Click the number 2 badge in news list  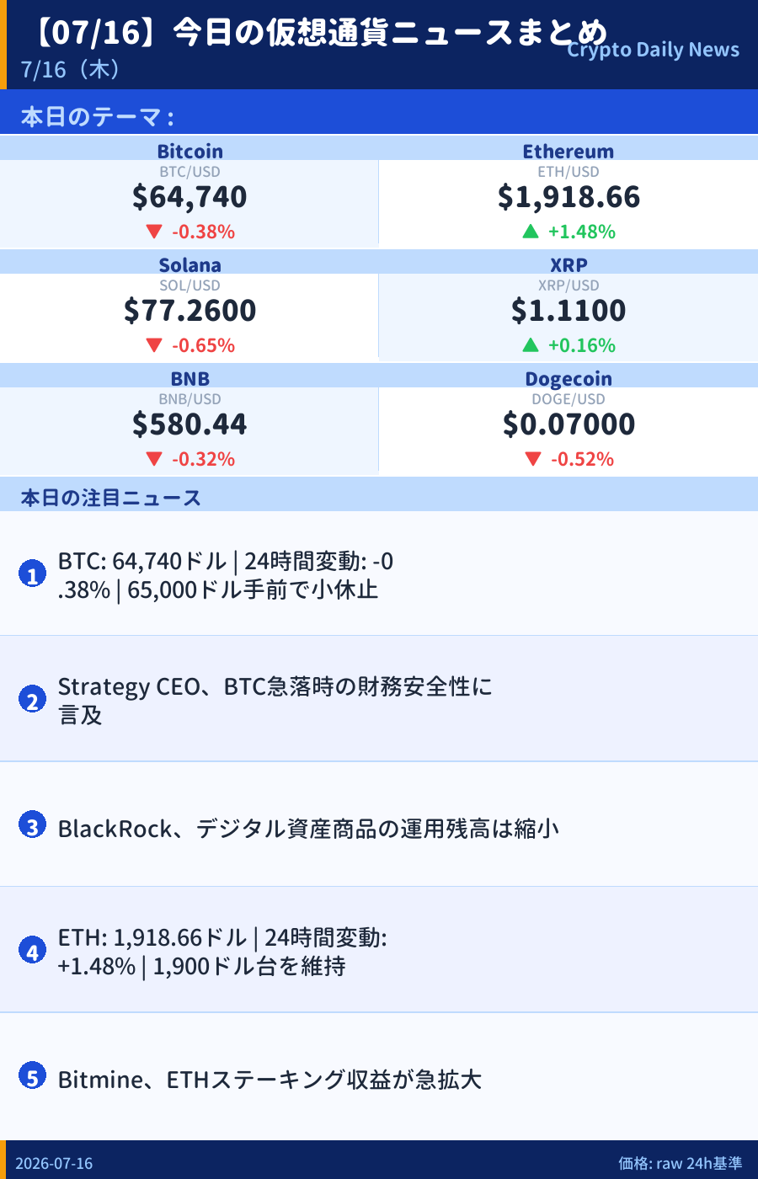[x=32, y=699]
